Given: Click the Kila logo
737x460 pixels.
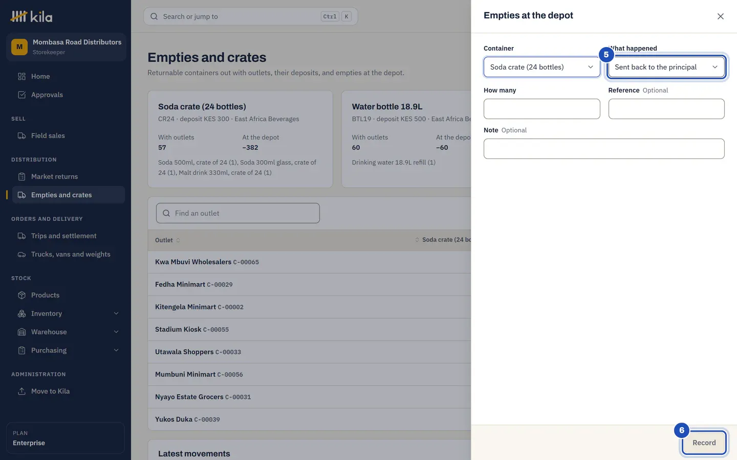Looking at the screenshot, I should point(31,17).
